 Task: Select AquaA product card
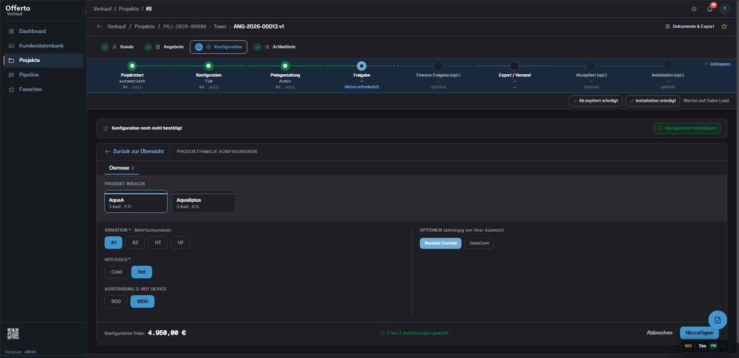coord(136,202)
